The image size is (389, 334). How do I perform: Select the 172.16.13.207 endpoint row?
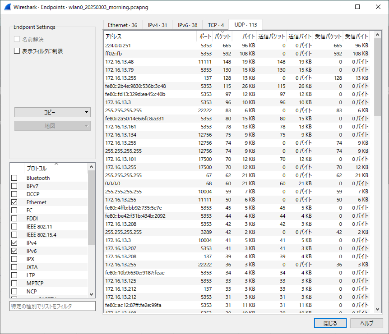coord(236,248)
